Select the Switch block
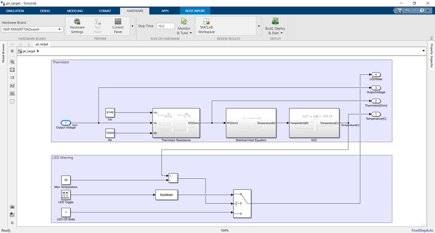This screenshot has width=435, height=233. click(242, 203)
